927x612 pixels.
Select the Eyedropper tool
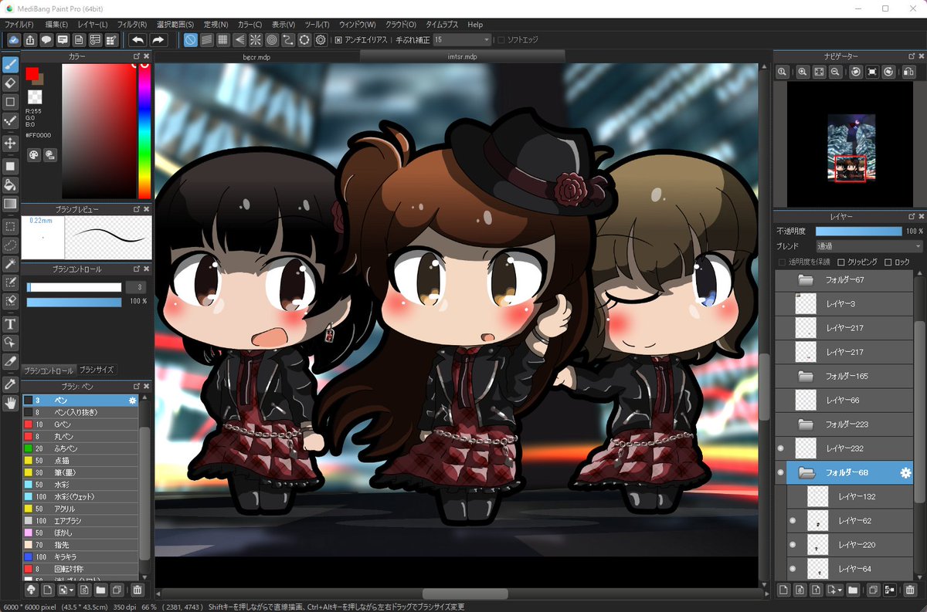[x=10, y=383]
